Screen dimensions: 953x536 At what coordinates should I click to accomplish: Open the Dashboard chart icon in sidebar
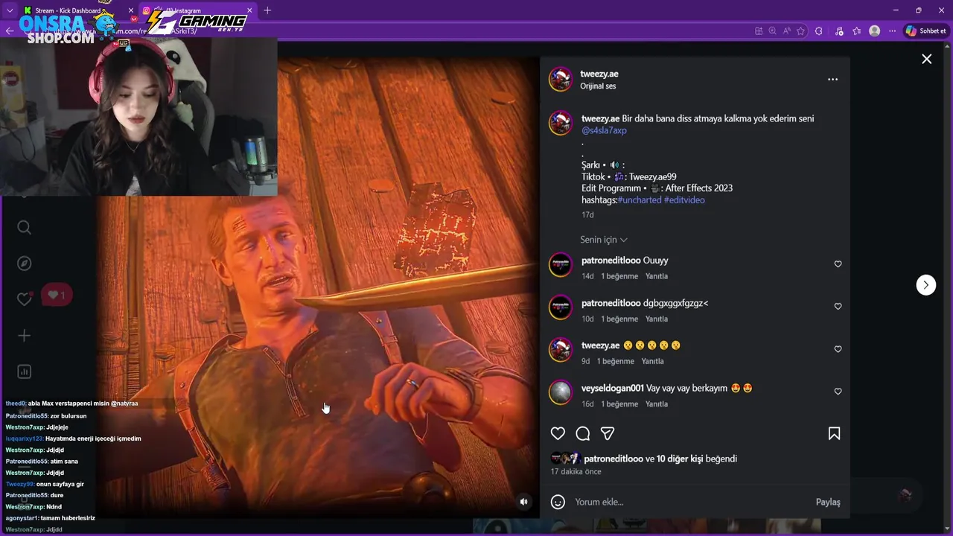(x=25, y=371)
